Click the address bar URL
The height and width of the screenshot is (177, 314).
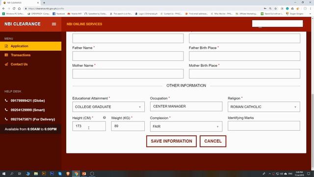(46, 9)
